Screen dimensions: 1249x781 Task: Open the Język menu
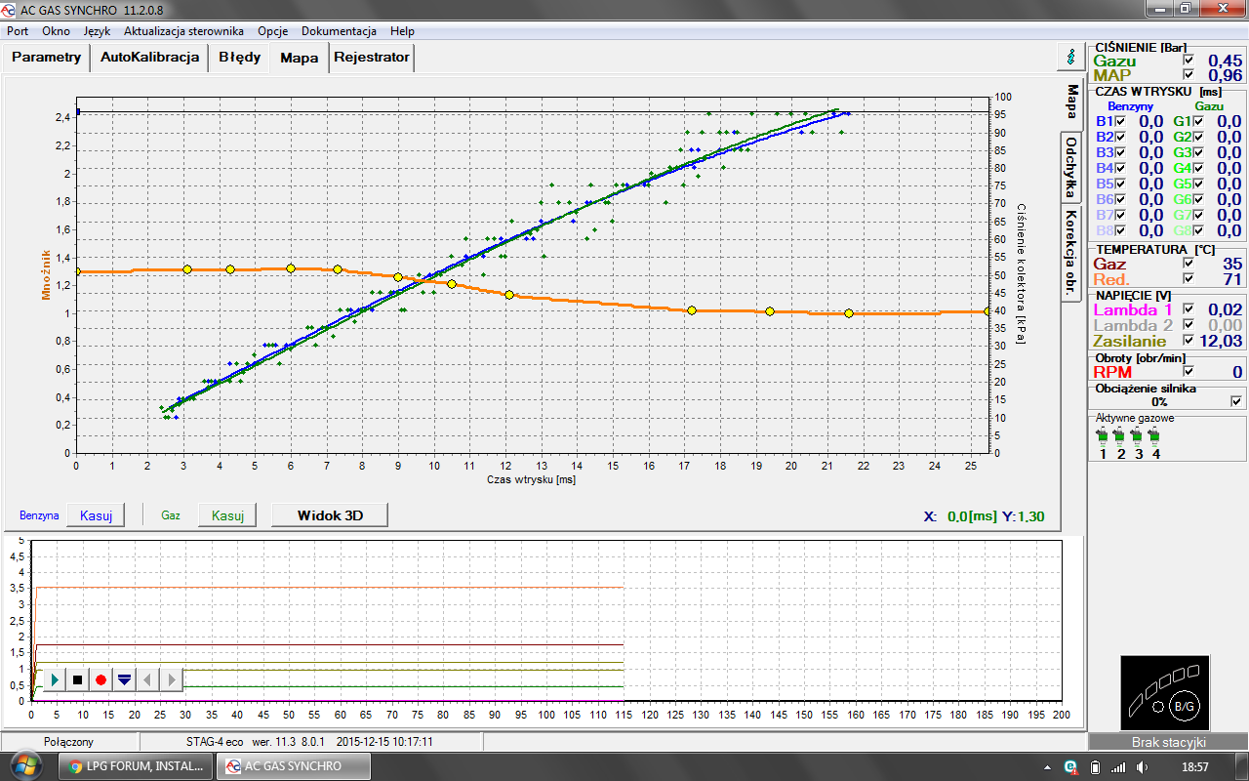98,31
